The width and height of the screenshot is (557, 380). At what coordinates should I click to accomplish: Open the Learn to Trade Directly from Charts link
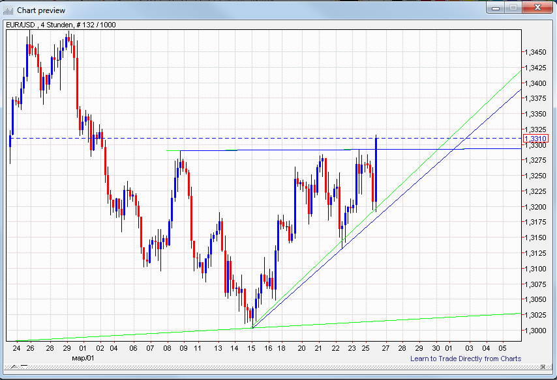pos(466,359)
